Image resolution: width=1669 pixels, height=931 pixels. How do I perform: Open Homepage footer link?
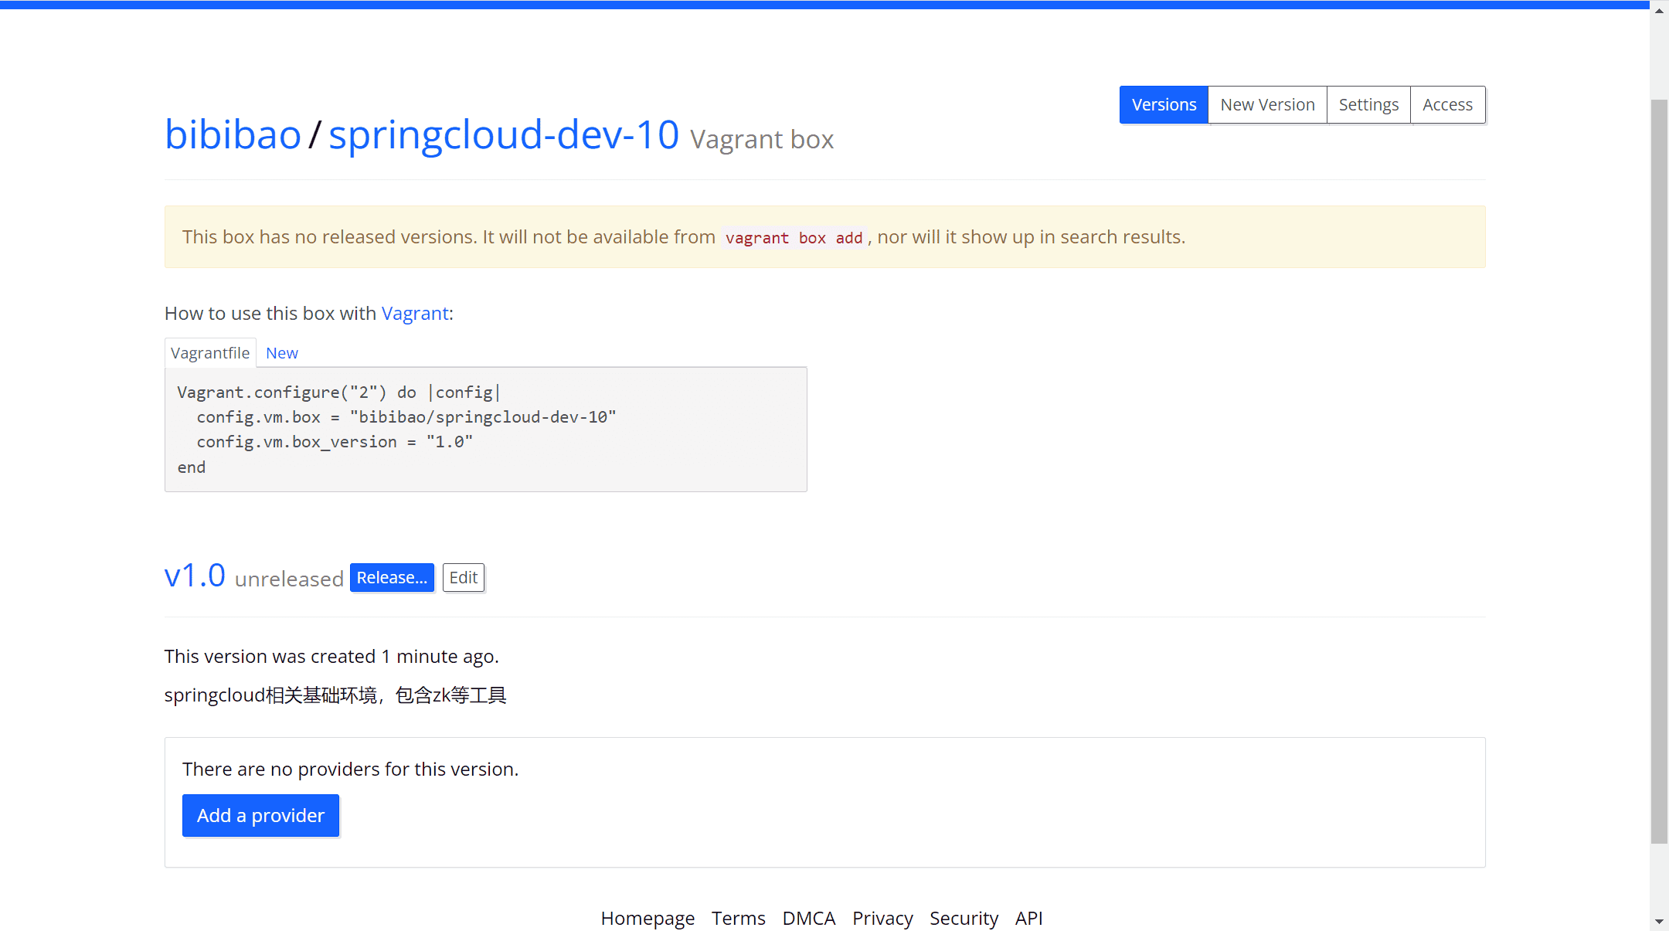[648, 918]
